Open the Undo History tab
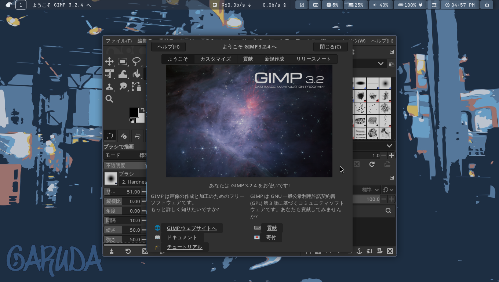499x282 pixels. point(138,136)
